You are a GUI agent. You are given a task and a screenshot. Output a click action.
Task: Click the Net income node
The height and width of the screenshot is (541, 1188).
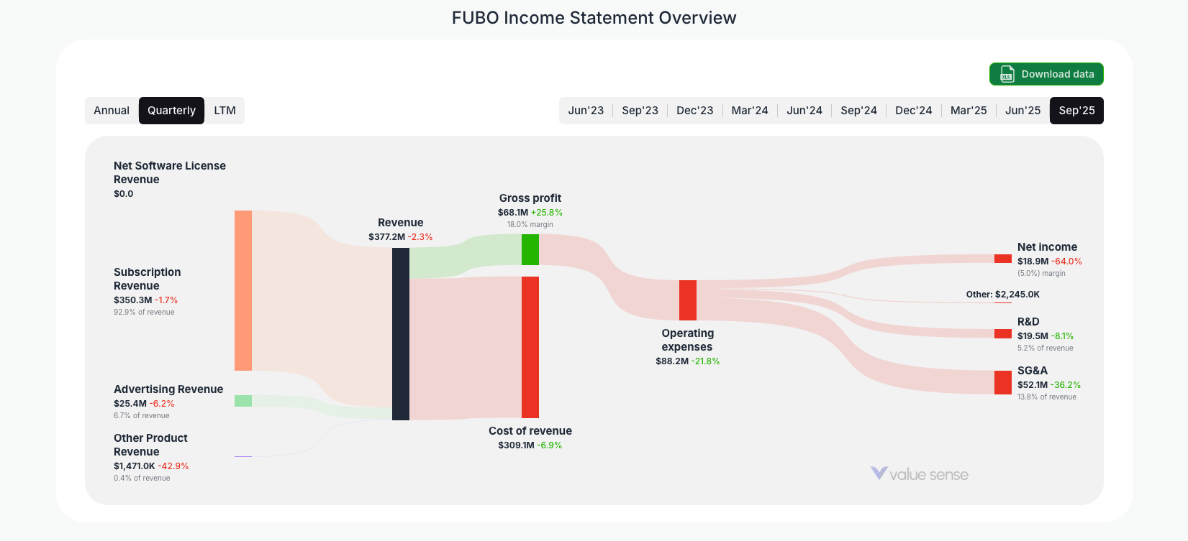pos(1003,258)
